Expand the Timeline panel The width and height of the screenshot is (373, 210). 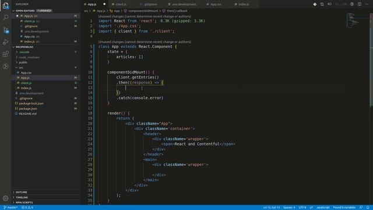46,197
